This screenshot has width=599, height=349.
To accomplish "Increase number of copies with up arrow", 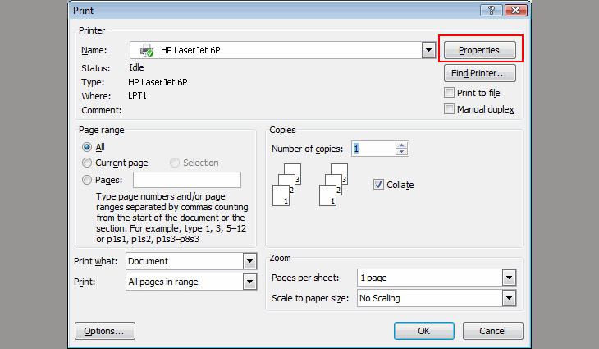I will click(401, 145).
